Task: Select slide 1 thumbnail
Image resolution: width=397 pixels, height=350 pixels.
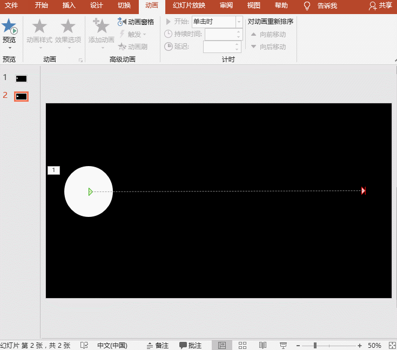Action: click(21, 78)
